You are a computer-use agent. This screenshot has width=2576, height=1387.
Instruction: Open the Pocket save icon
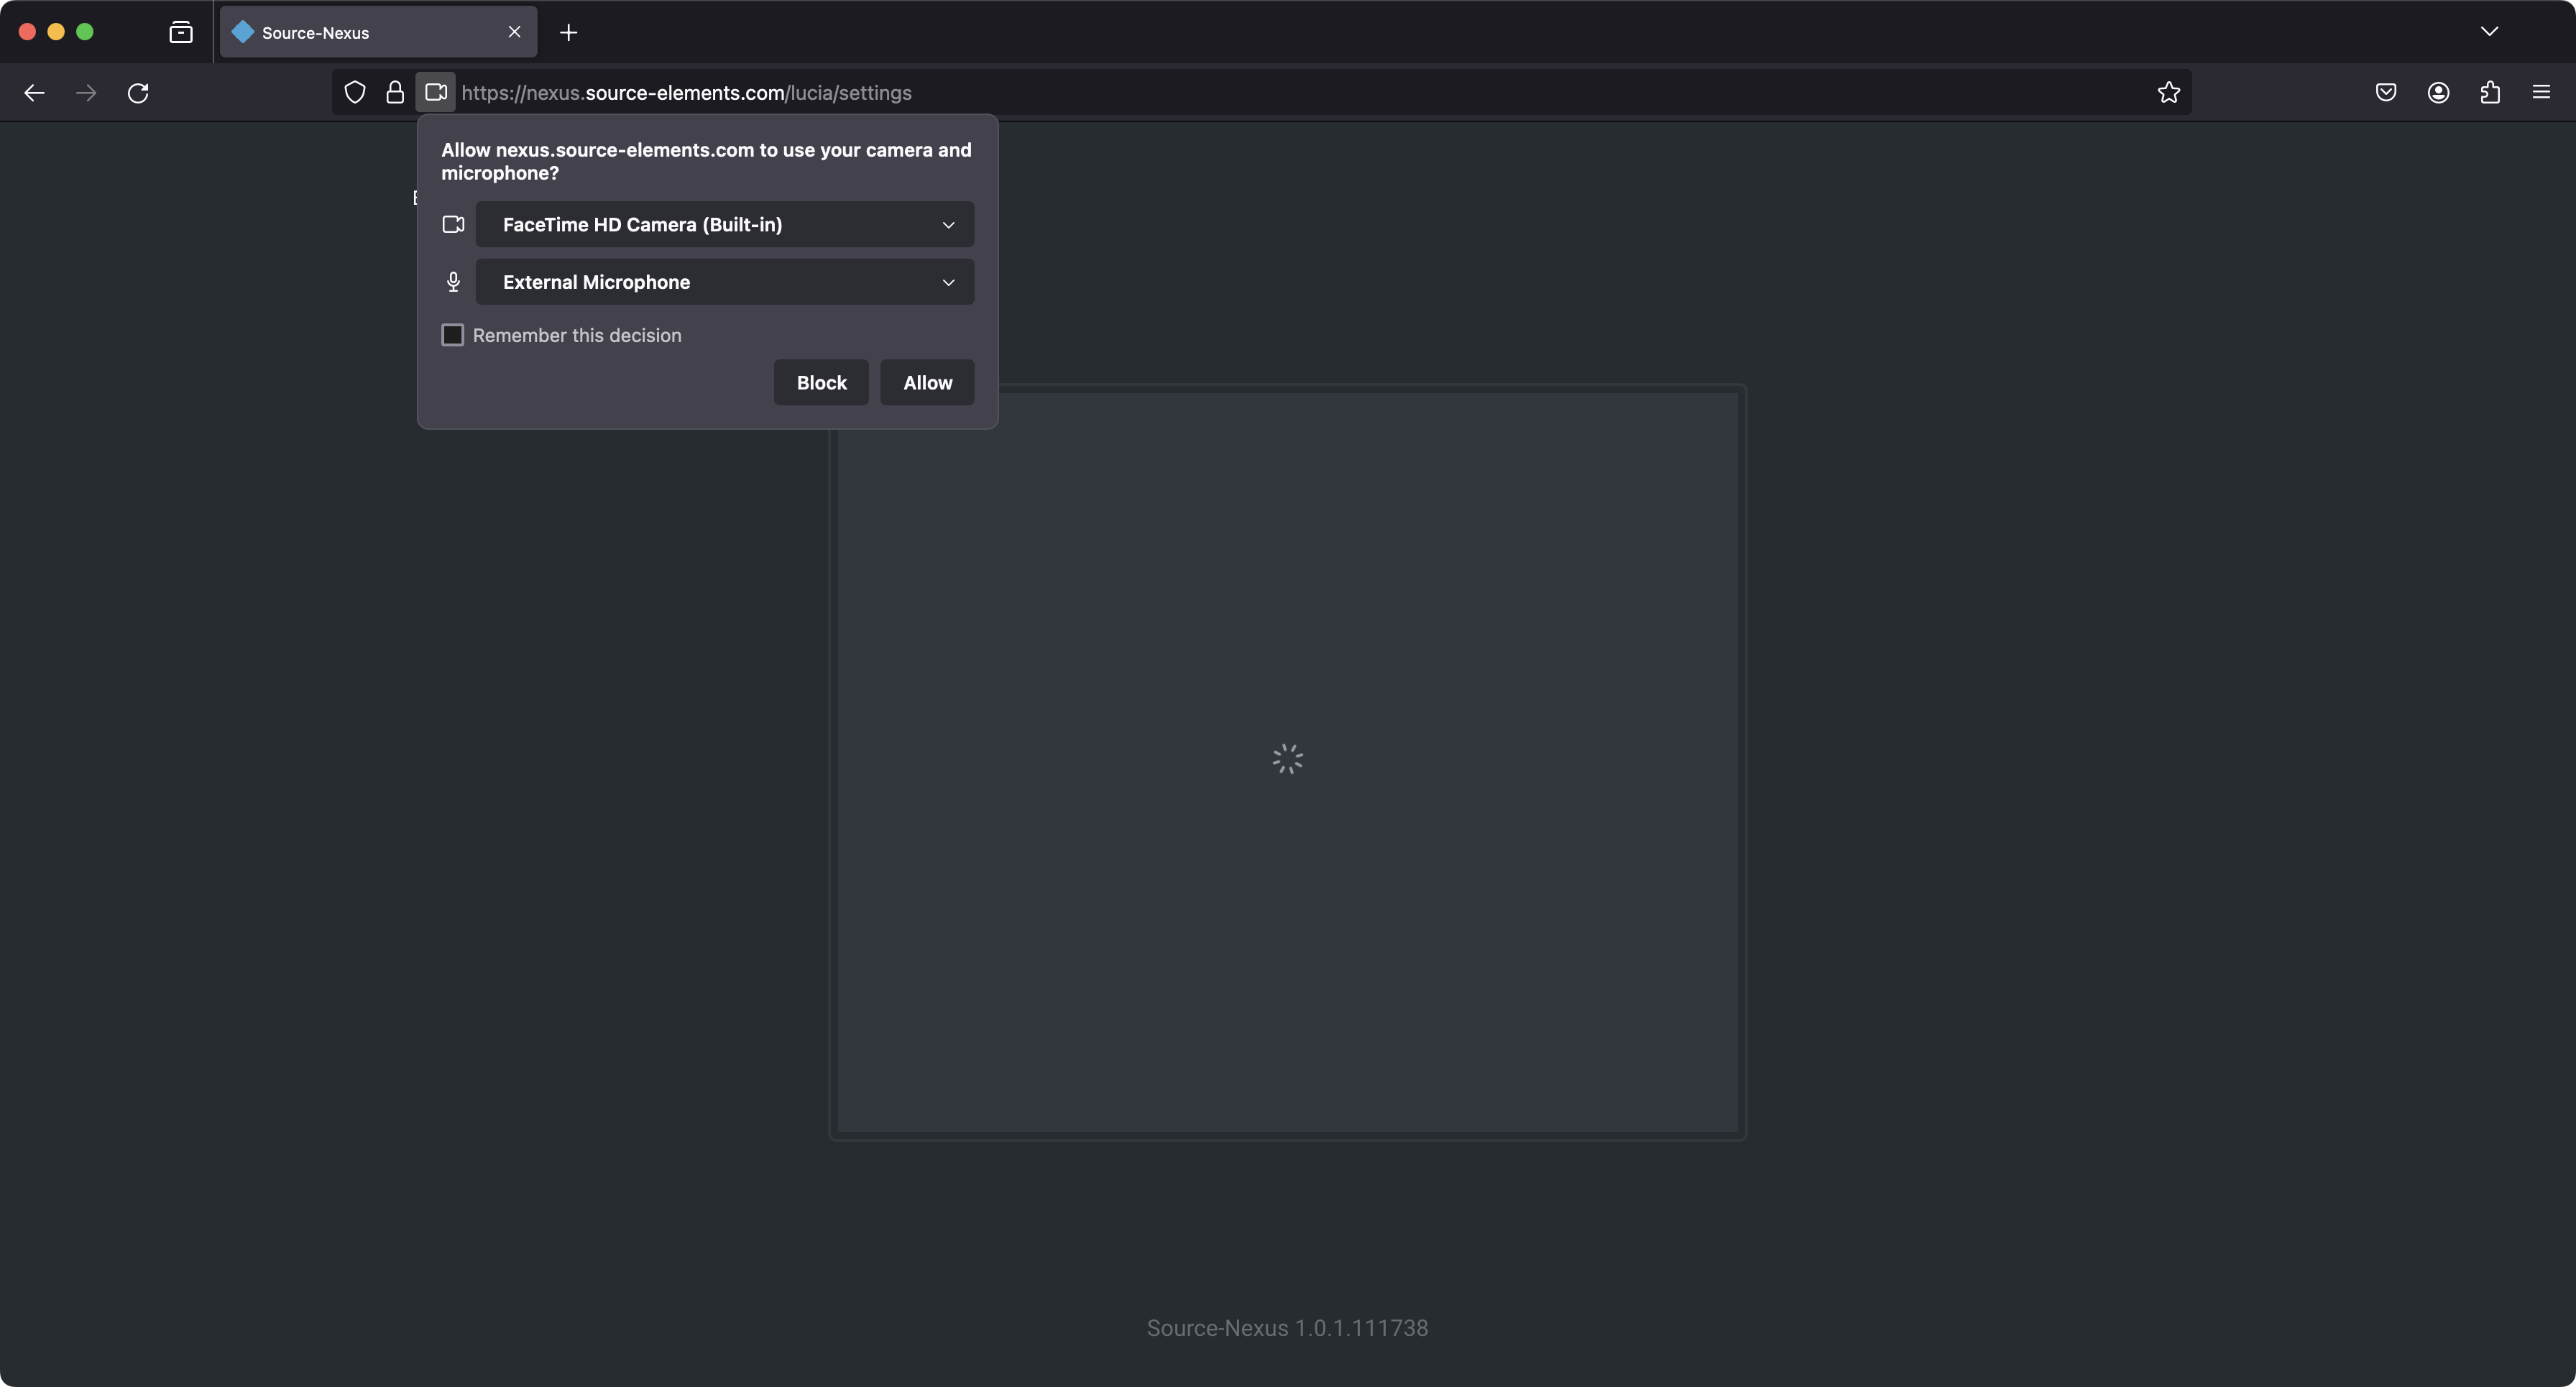pyautogui.click(x=2385, y=92)
